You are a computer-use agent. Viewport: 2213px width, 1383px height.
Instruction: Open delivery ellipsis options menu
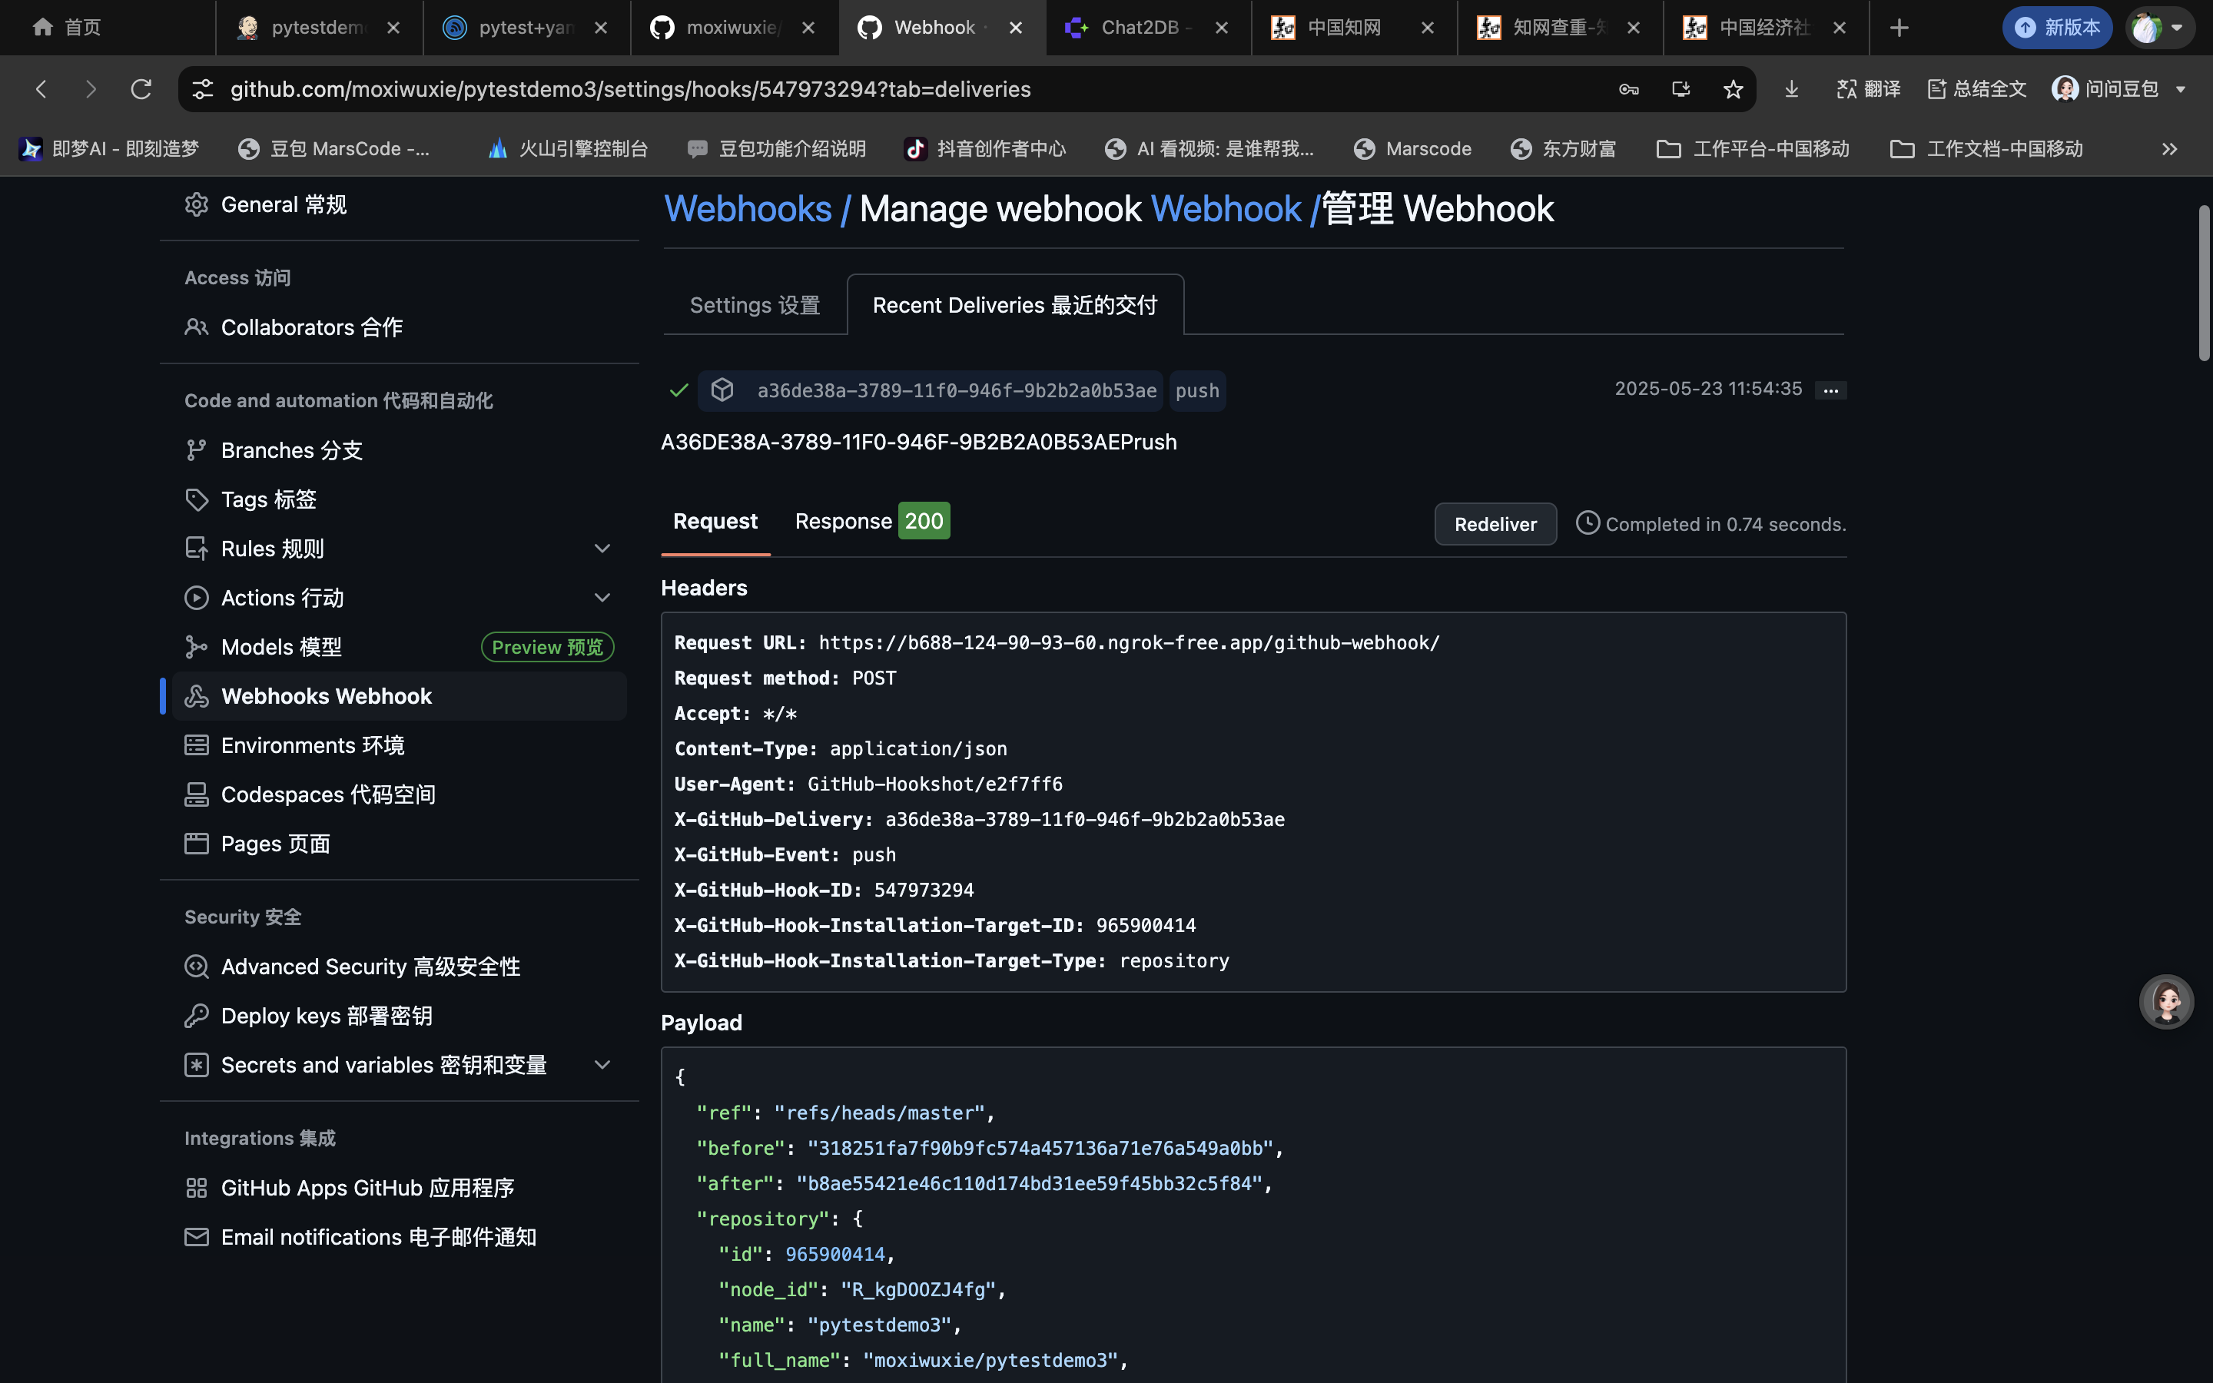(1830, 390)
